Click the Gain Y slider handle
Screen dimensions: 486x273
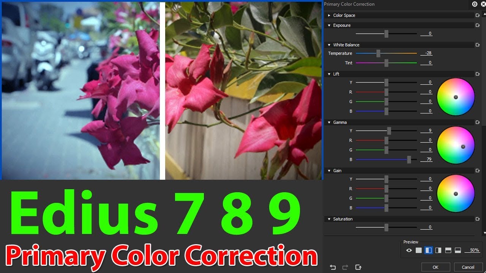[x=386, y=179]
